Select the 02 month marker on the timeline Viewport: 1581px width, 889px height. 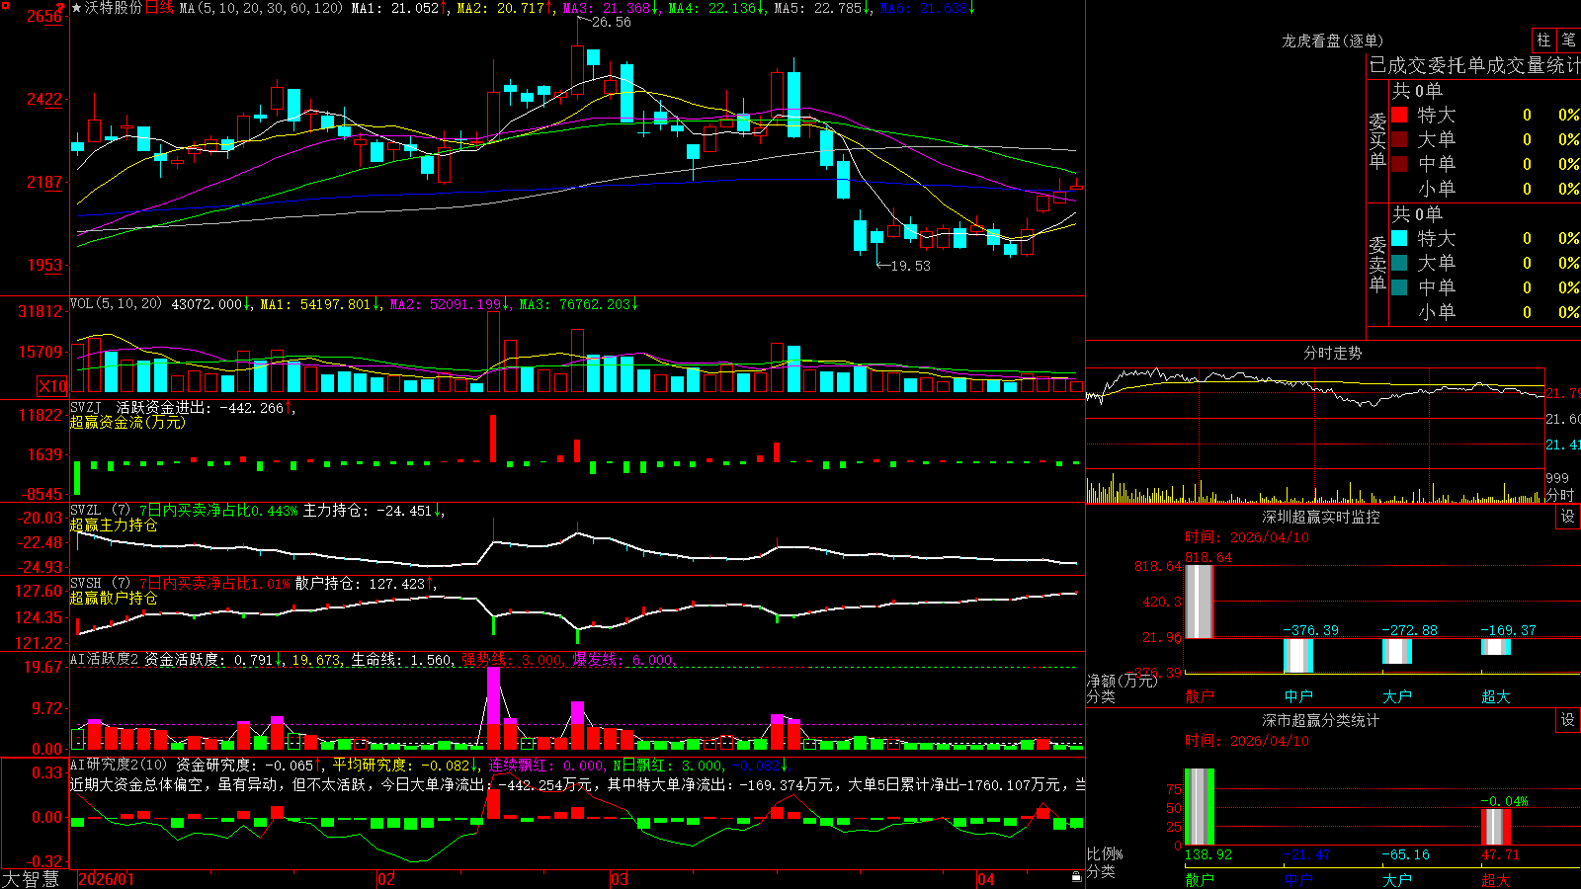click(x=386, y=879)
